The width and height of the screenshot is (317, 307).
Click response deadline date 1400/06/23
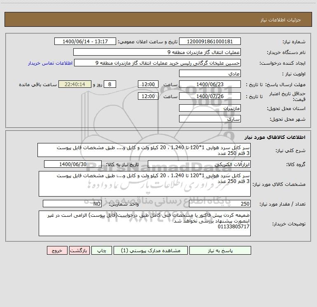click(210, 84)
